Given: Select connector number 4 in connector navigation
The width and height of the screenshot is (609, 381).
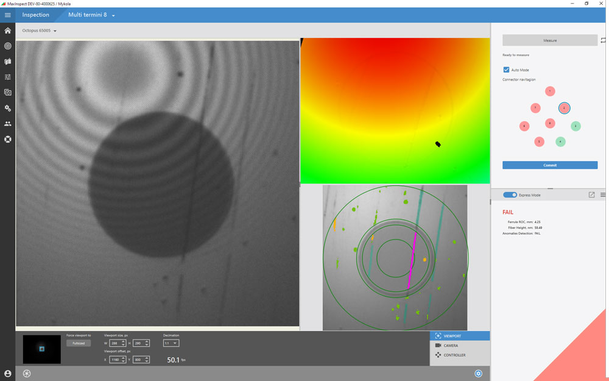Looking at the screenshot, I should pos(560,141).
